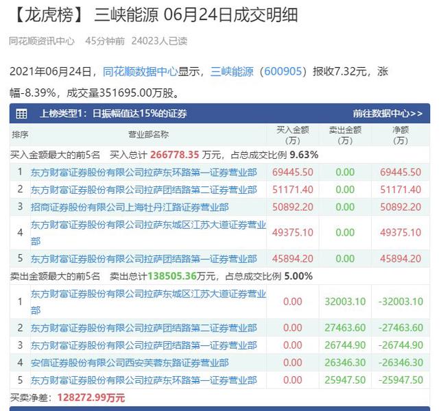Click net amount -26744.90 cell
This screenshot has width=441, height=411.
[401, 345]
